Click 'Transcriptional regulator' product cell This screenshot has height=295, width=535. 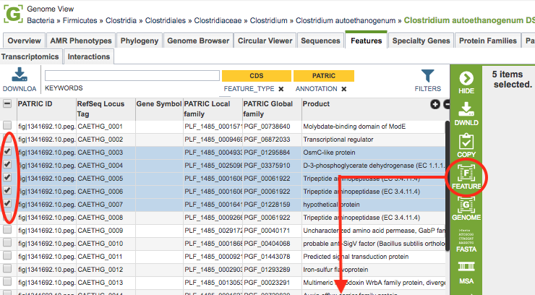pos(338,140)
